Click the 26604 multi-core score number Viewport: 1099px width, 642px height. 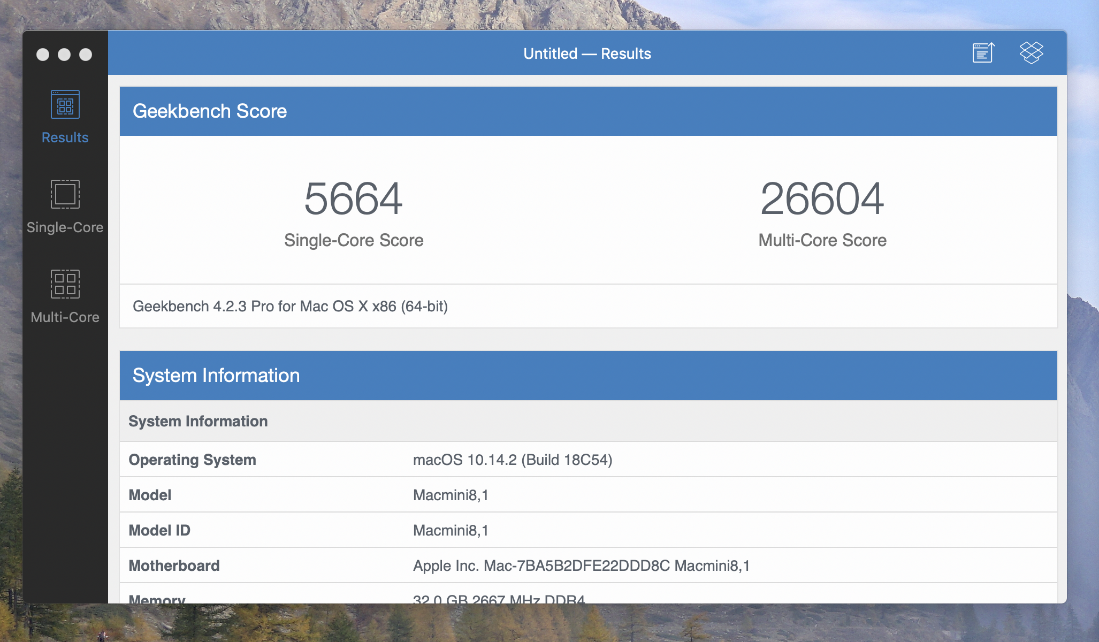(822, 199)
